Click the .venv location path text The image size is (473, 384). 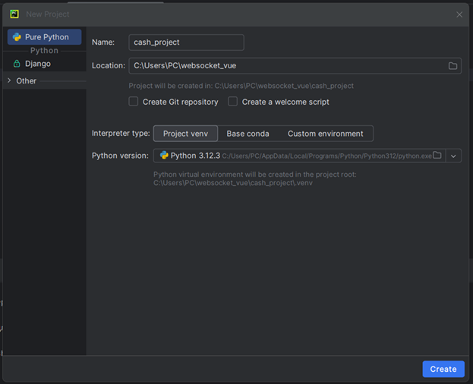(233, 183)
